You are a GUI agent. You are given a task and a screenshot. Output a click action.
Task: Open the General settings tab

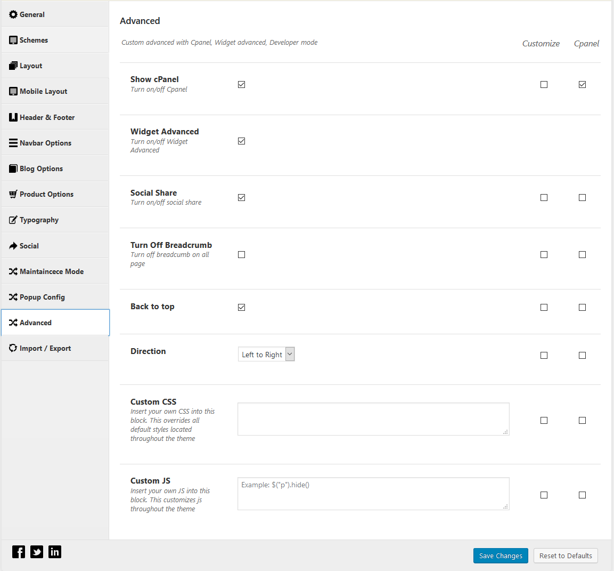pyautogui.click(x=55, y=14)
